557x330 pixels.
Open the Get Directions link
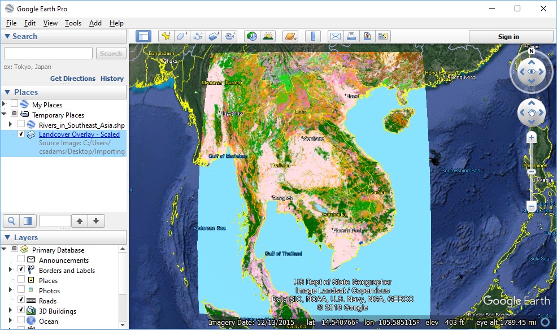(x=72, y=79)
